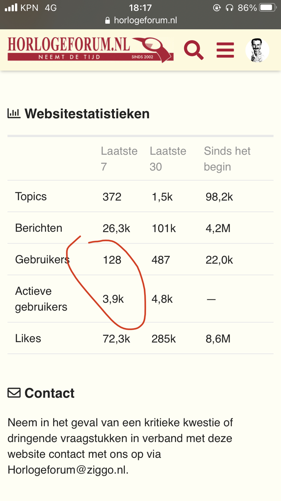
Task: Tap the horlogeforum.nl address bar
Action: (140, 20)
